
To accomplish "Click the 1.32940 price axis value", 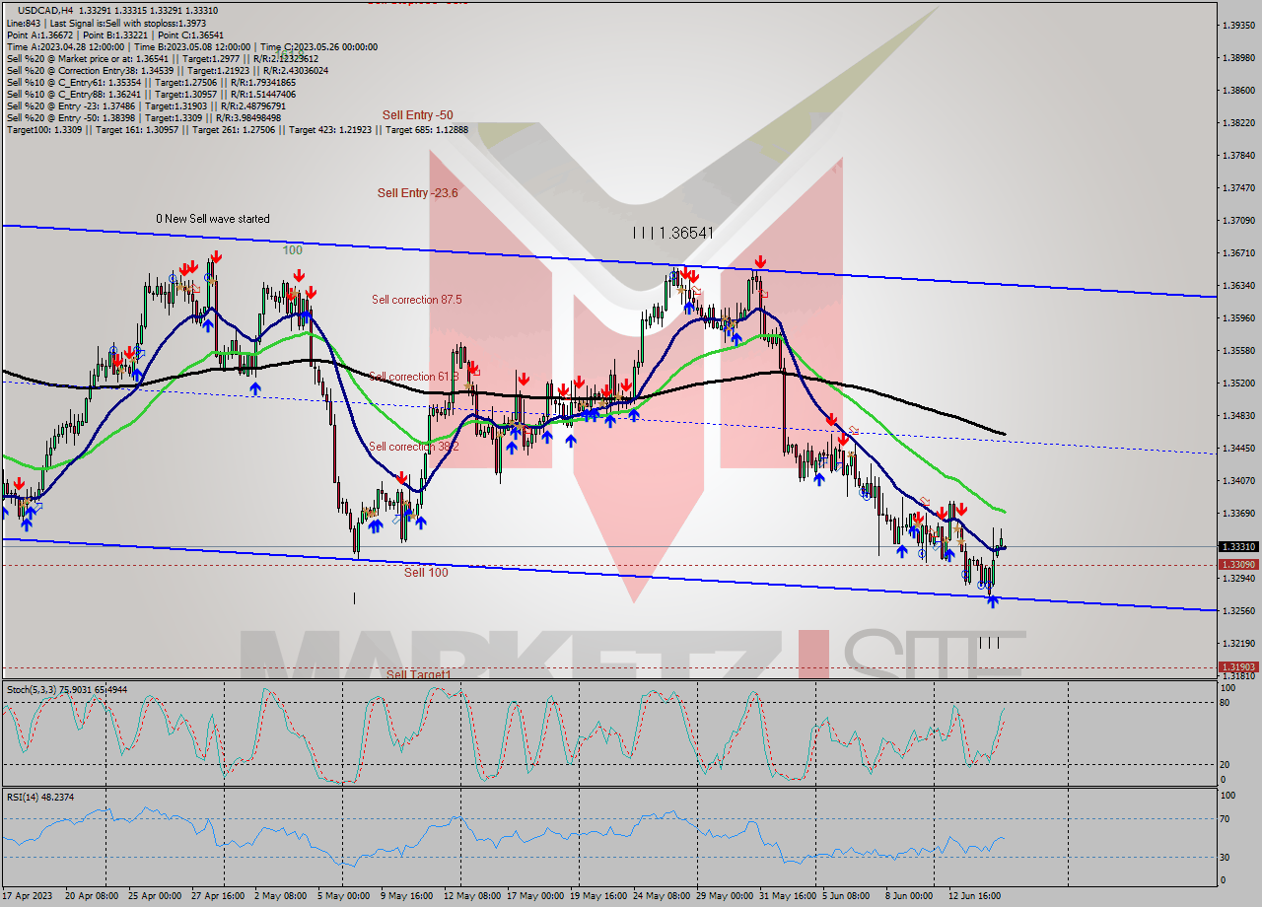I will (1237, 578).
